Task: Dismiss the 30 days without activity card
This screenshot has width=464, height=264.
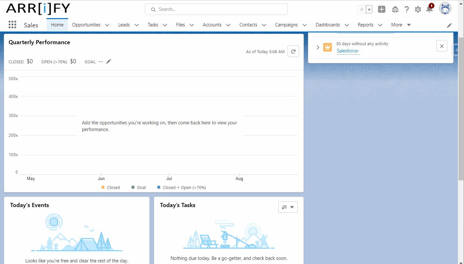Action: (442, 46)
